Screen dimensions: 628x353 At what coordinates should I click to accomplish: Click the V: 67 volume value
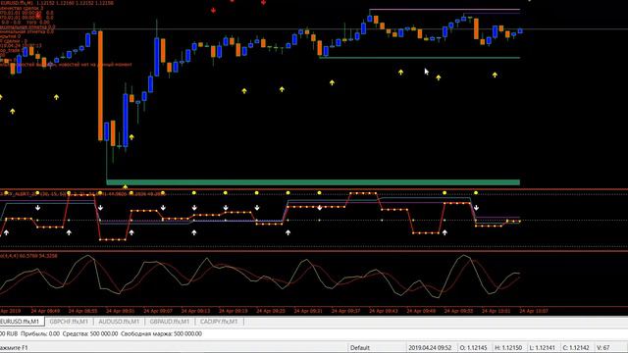[602, 347]
